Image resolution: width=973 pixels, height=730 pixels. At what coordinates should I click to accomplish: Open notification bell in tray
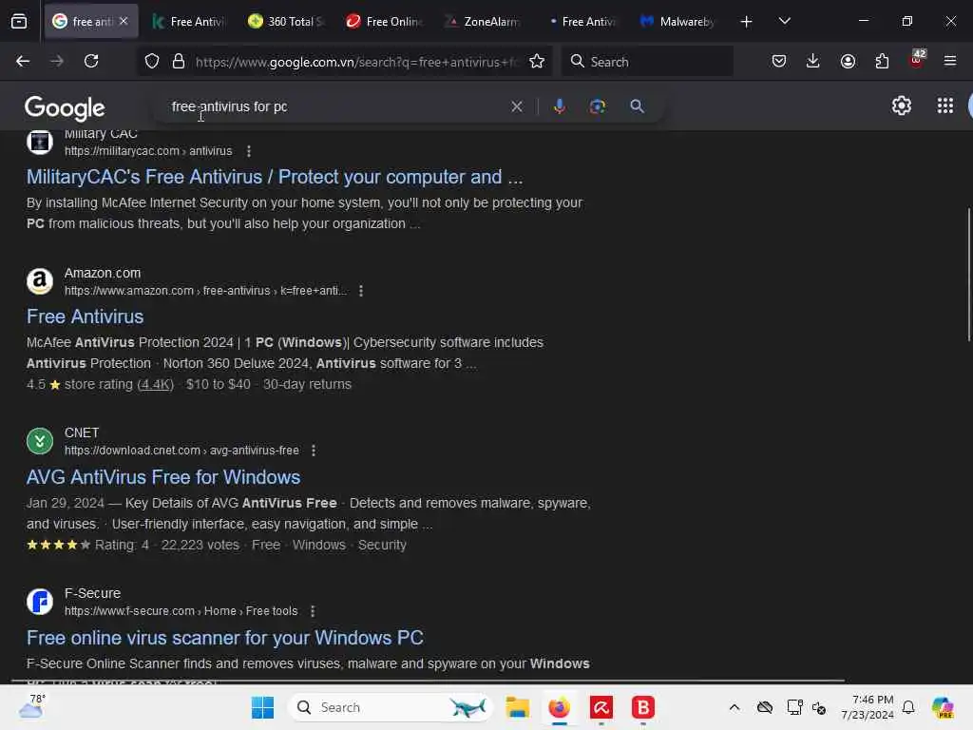click(x=908, y=707)
